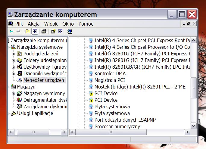Select Intel(R) 4 Series Chipset Processor to I/O entry
This screenshot has width=206, height=149.
(142, 47)
